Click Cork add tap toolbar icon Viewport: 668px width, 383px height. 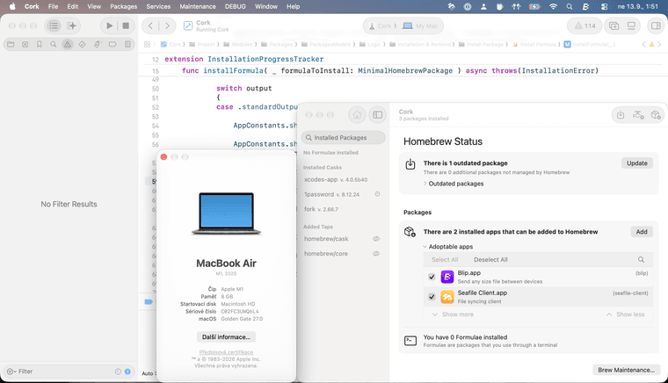tap(638, 115)
